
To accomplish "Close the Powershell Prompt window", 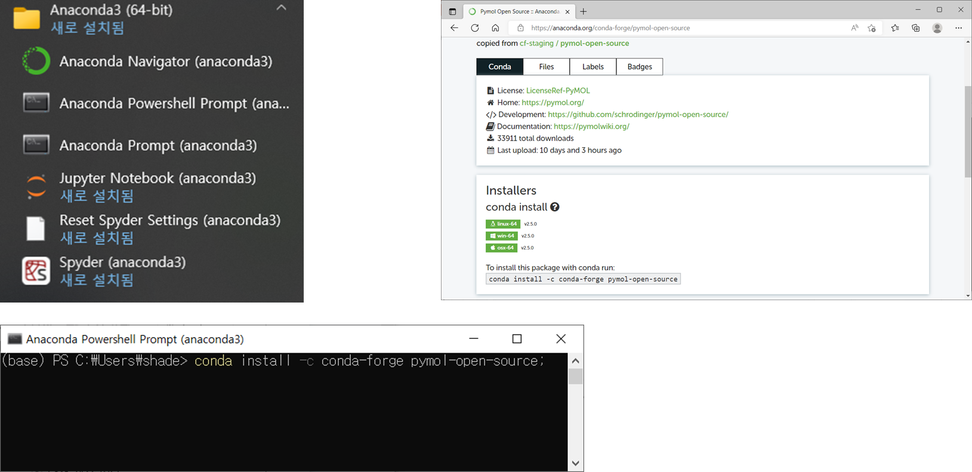I will point(561,339).
